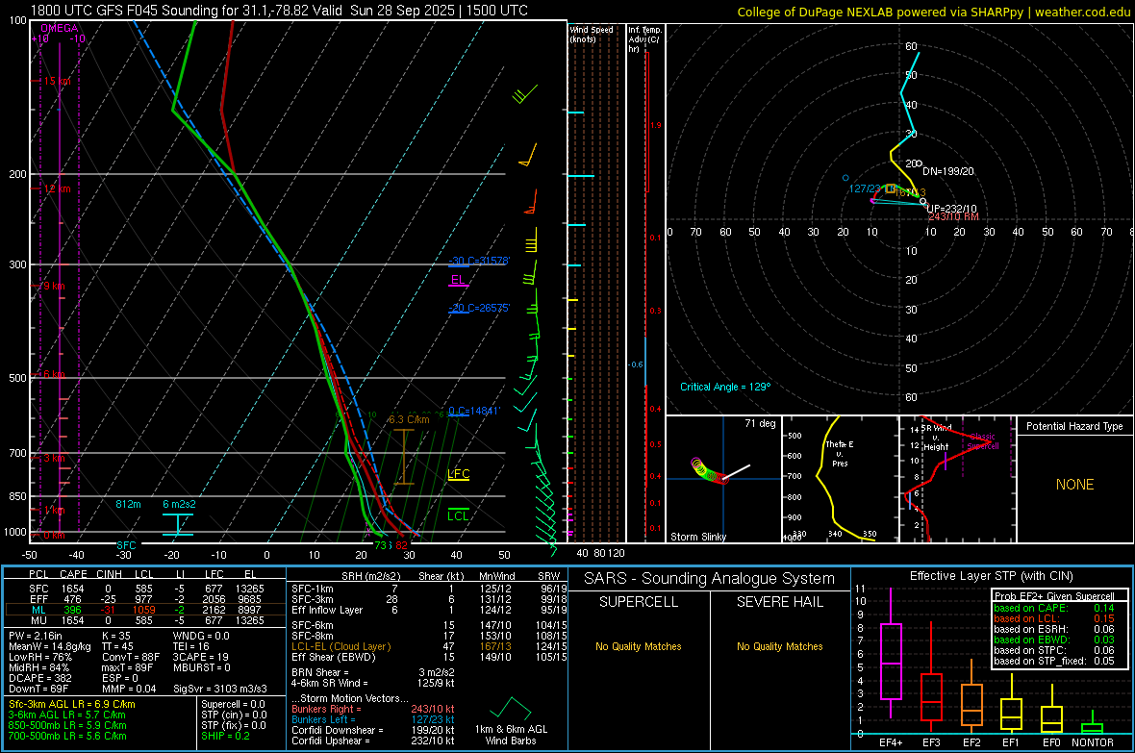Click the Eff Inflow Layer row

429,610
